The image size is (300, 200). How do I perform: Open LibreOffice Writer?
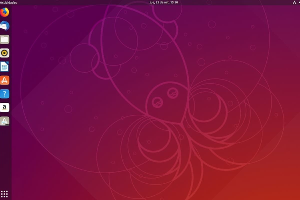5,66
